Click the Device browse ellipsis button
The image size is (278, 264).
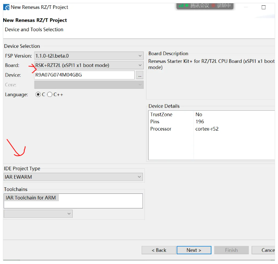point(140,75)
